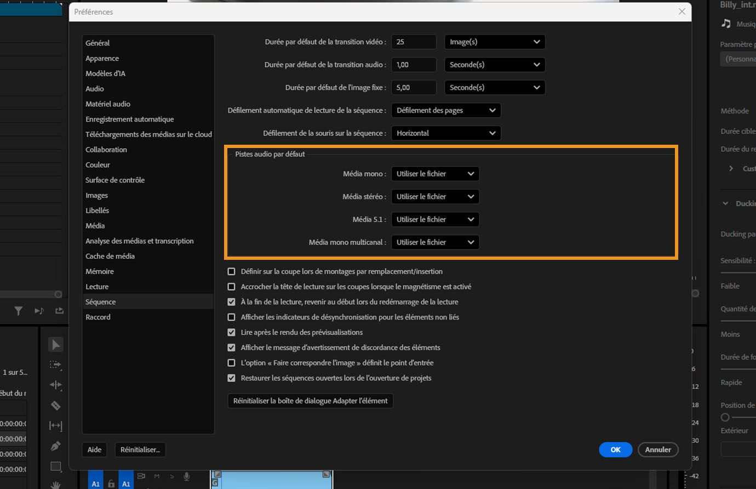Choose the Pen tool
Screen dimensions: 756x489
55,446
